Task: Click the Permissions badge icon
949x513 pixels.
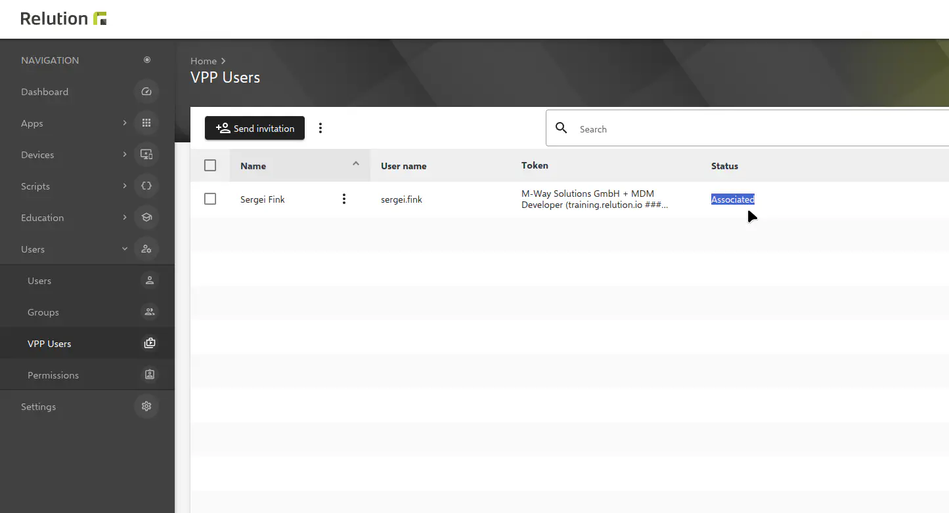Action: click(x=150, y=375)
